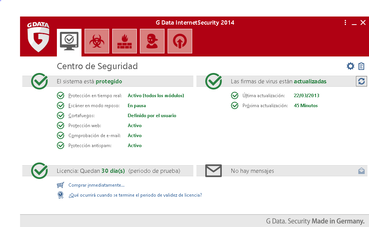Click 'Definido por el usuario' value
Screen dimensions: 369x227
point(152,116)
